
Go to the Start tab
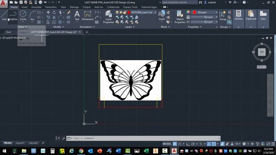pyautogui.click(x=9, y=32)
